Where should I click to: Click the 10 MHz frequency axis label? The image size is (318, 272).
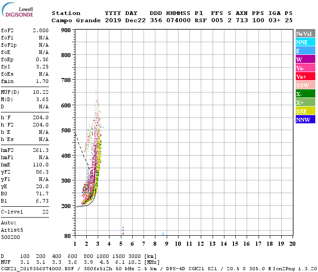178,244
